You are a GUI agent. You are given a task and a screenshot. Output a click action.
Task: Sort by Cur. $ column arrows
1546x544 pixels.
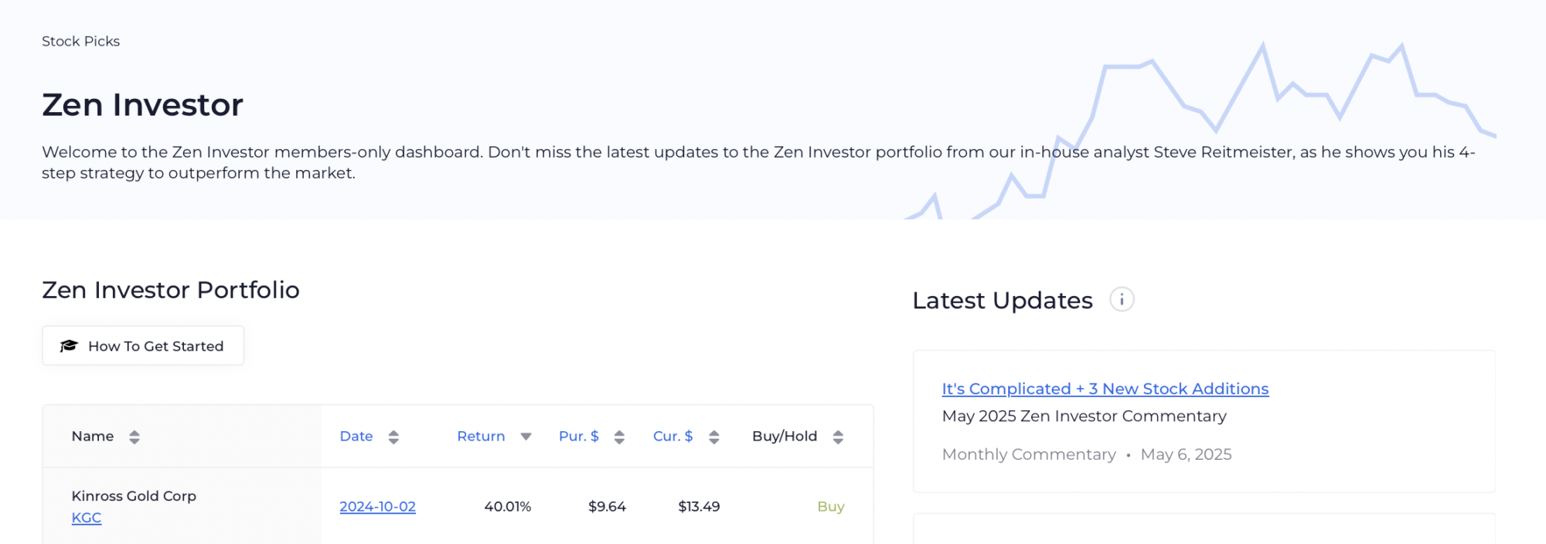(x=714, y=437)
